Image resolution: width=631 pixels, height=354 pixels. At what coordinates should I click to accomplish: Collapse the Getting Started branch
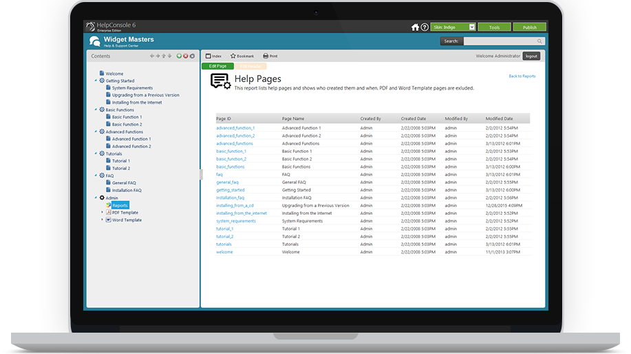(96, 81)
